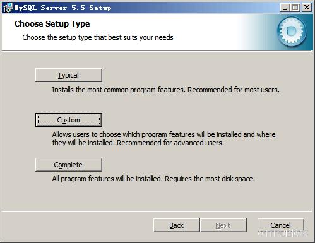This screenshot has width=315, height=243.
Task: Click the greyed-out Next button
Action: click(223, 225)
